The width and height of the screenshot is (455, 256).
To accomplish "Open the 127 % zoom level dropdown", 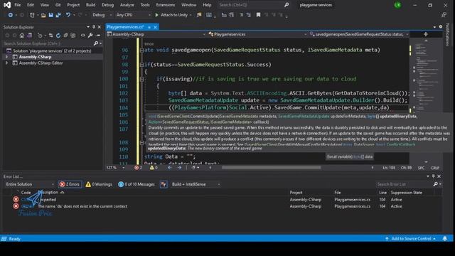I will [x=115, y=168].
